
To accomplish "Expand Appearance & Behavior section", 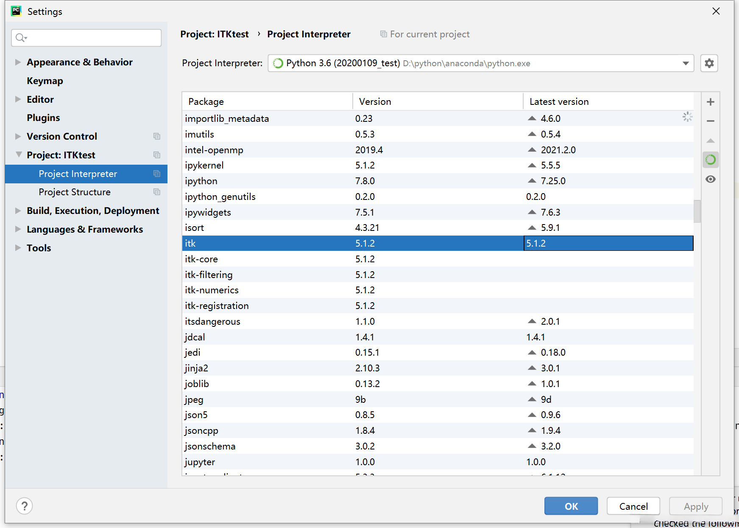I will click(18, 62).
